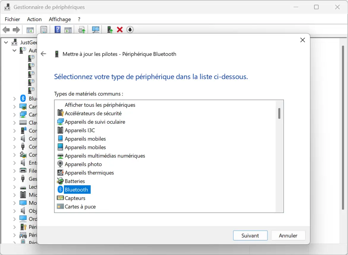Select 'Appareils I3C' in the list
This screenshot has width=348, height=255.
(80, 130)
